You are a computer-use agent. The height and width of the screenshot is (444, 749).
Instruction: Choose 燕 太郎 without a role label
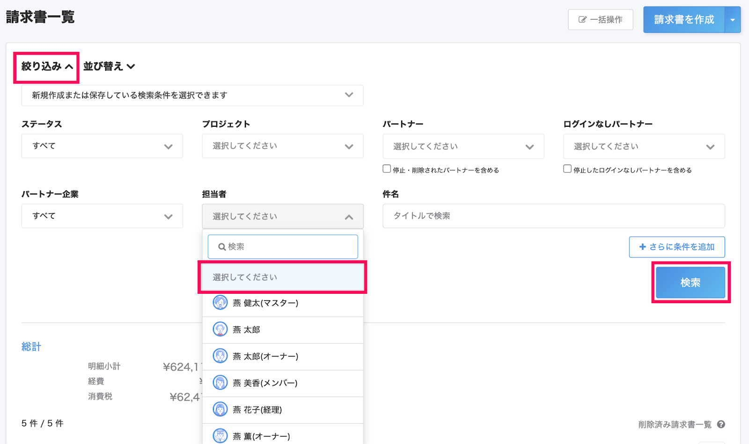pos(283,330)
